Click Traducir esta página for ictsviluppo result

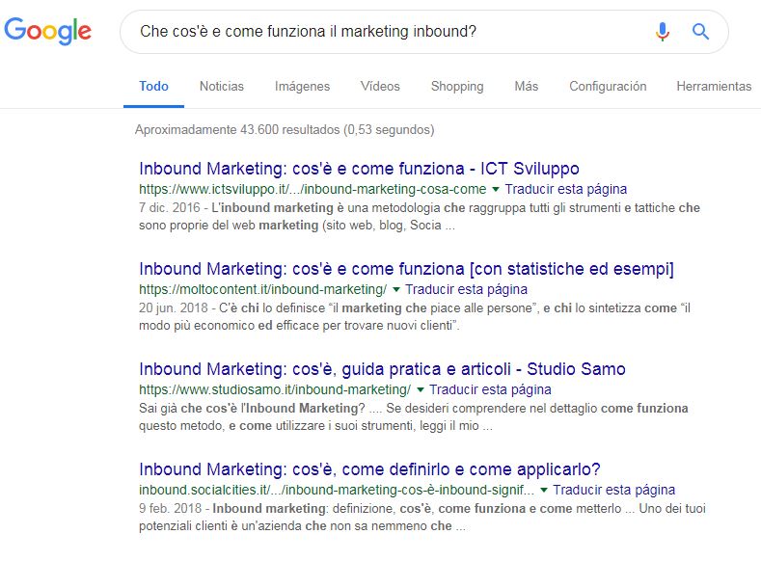click(x=566, y=189)
